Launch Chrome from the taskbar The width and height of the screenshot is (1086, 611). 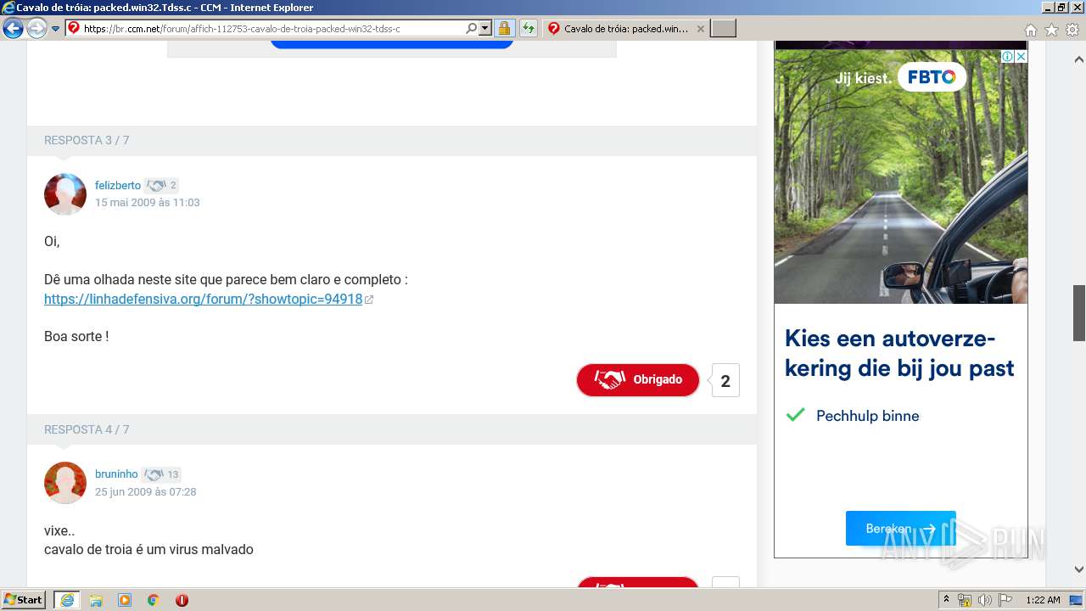coord(153,600)
